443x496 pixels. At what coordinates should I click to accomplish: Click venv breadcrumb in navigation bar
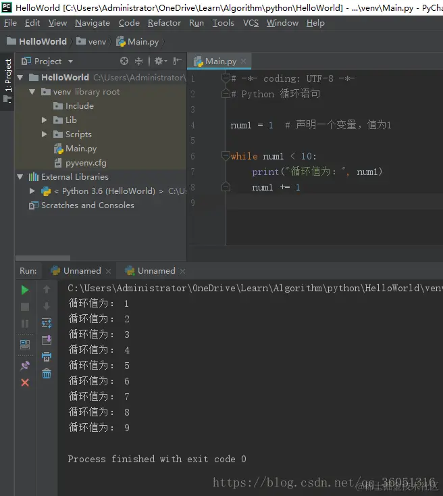click(91, 41)
